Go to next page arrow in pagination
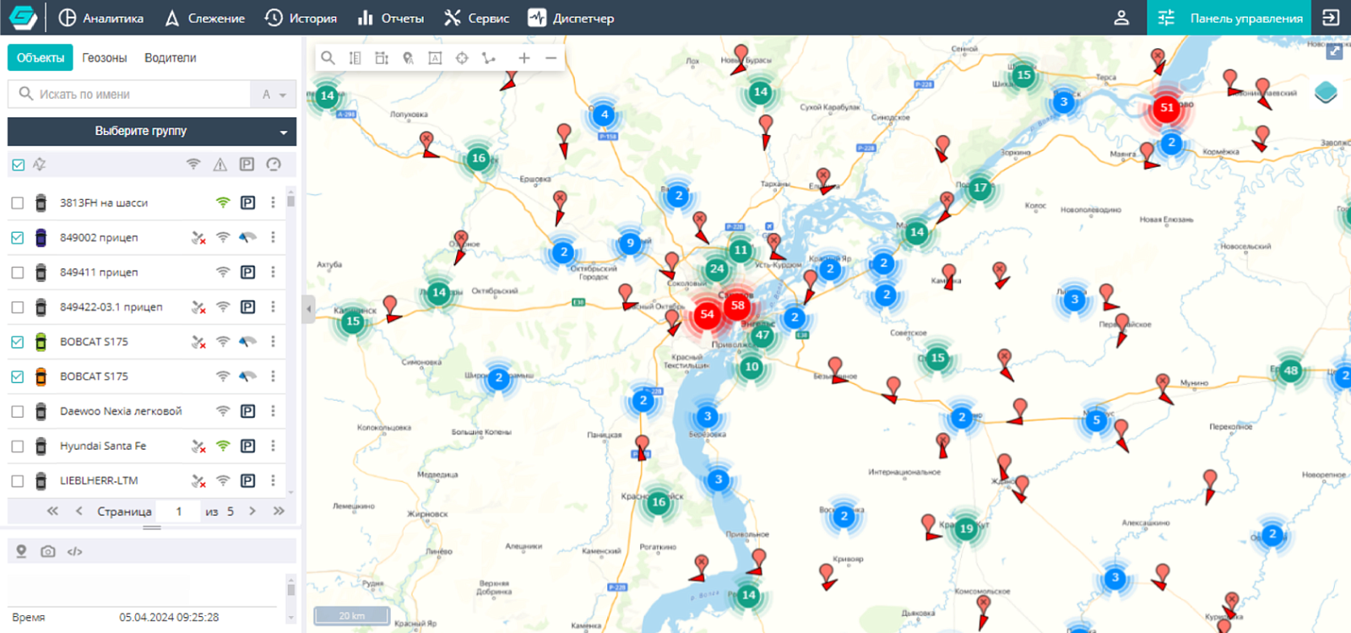 (x=252, y=511)
